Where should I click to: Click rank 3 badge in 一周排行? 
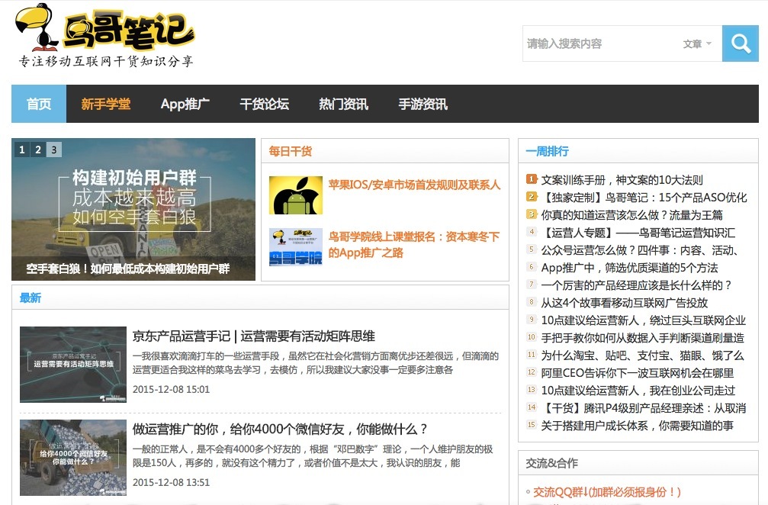click(532, 215)
